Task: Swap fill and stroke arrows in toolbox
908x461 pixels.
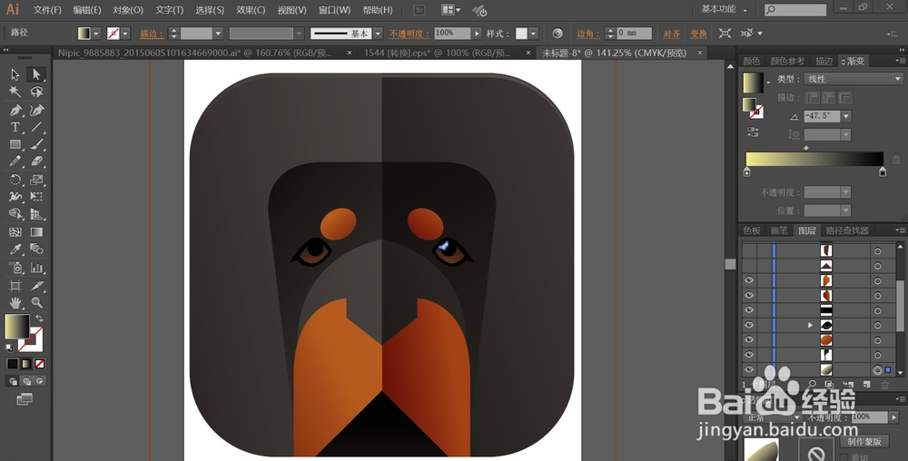Action: point(39,319)
